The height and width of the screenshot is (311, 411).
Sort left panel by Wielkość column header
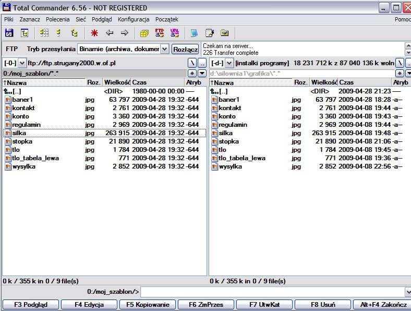click(117, 82)
